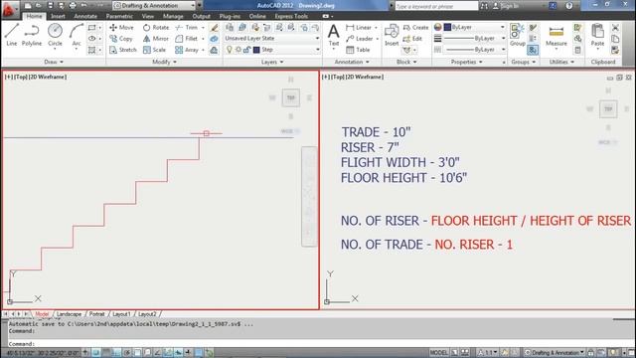This screenshot has width=636, height=358.
Task: Open Drafting & Annotation workspace dropdown at top
Action: (154, 6)
